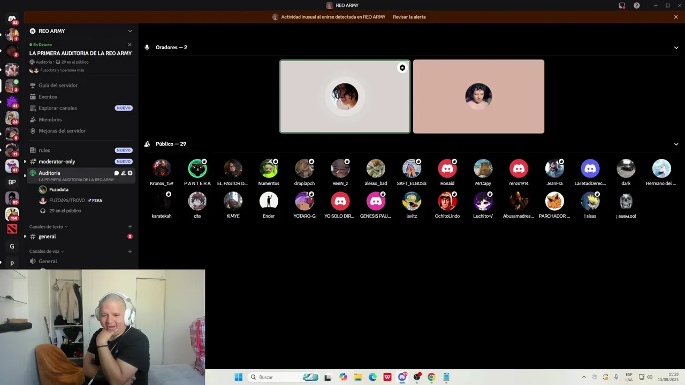685x385 pixels.
Task: Click audience member SKFT_ELBOSS
Action: click(412, 173)
